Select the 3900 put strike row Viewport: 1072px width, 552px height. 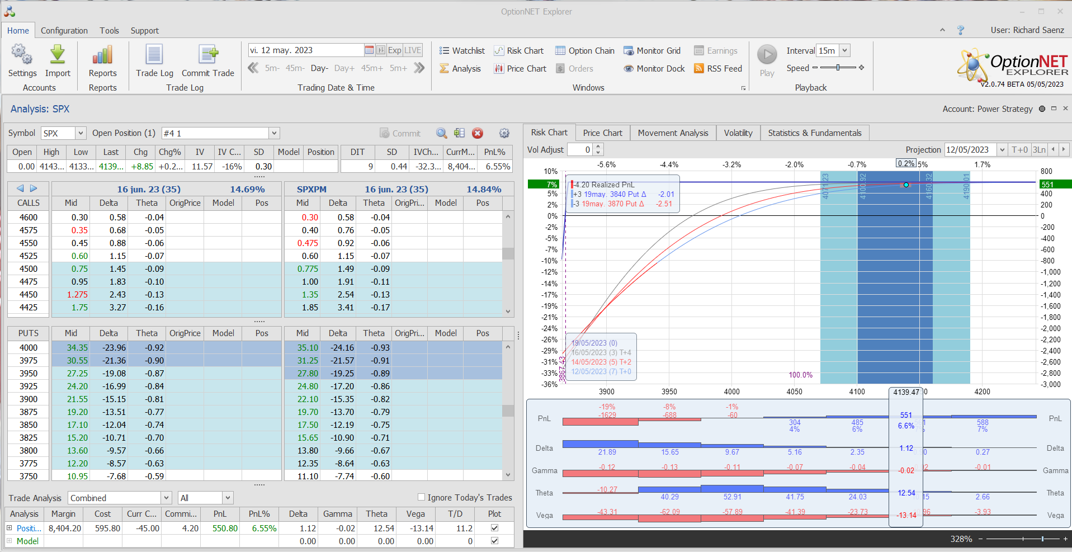29,399
